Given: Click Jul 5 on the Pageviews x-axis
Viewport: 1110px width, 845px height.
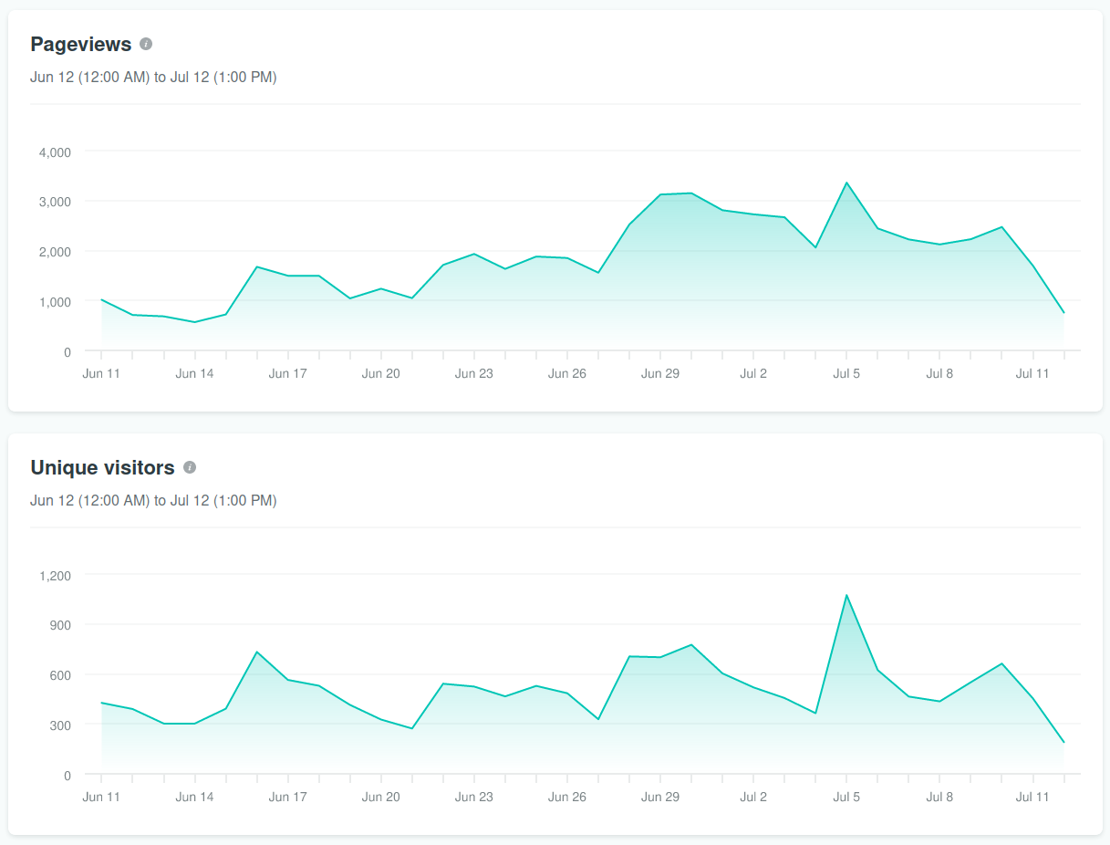Looking at the screenshot, I should (x=846, y=373).
